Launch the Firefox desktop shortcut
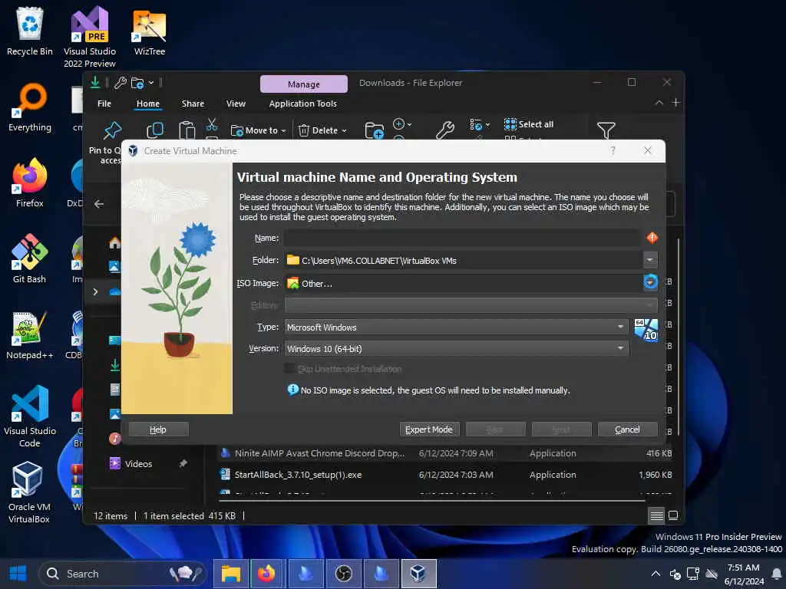This screenshot has height=589, width=786. click(x=30, y=183)
